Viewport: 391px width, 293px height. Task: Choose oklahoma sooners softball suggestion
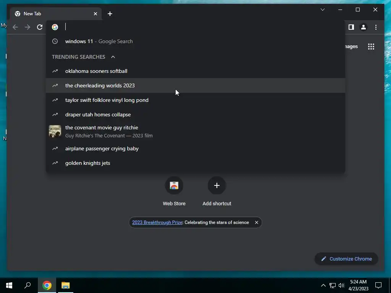(195, 71)
